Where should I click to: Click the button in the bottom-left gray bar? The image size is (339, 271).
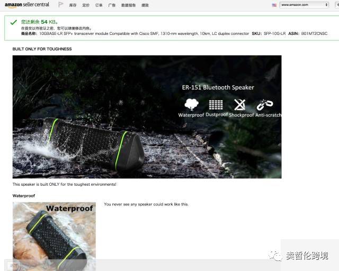pyautogui.click(x=14, y=265)
